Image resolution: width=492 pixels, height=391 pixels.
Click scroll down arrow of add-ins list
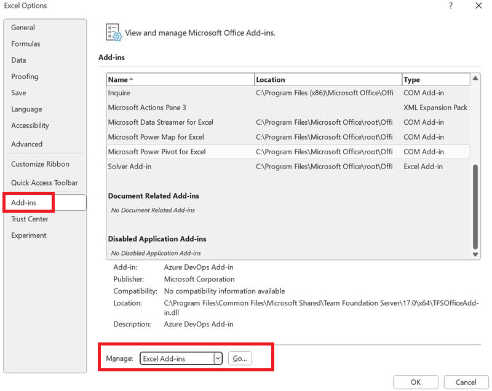click(x=475, y=255)
